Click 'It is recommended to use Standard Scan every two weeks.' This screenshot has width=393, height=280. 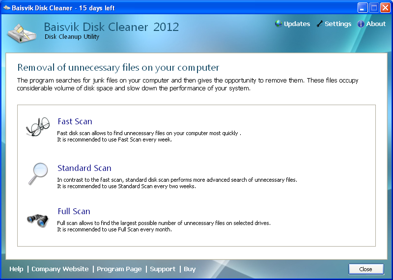(x=126, y=186)
